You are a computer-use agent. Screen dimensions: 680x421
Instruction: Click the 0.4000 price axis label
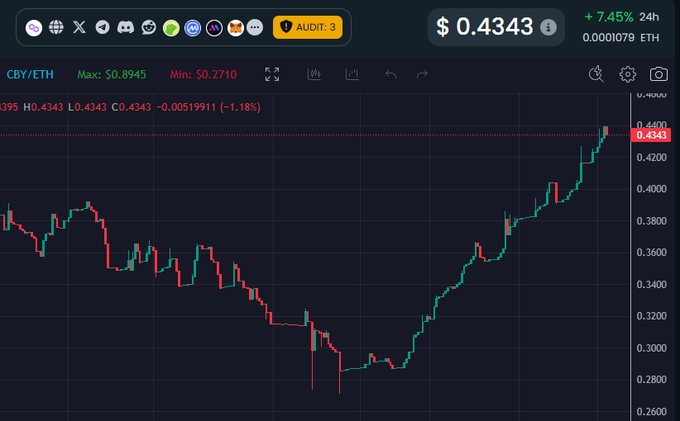(651, 189)
